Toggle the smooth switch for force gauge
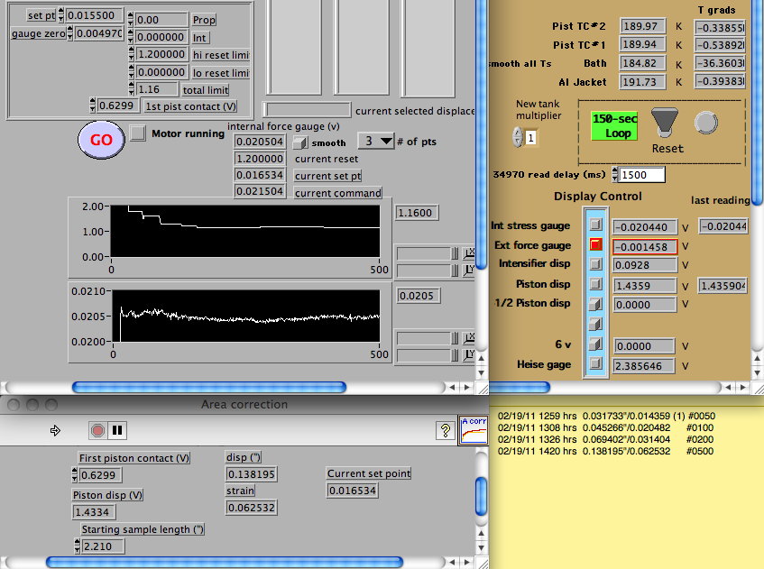Image resolution: width=764 pixels, height=569 pixels. click(x=301, y=142)
